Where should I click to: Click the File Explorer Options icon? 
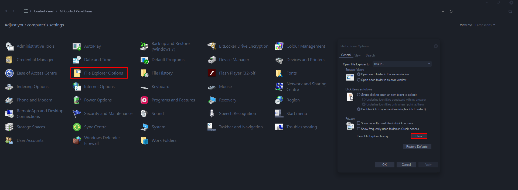[77, 73]
